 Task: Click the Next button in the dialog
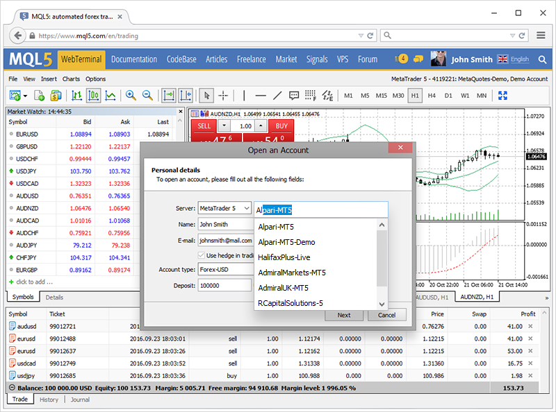(x=343, y=314)
